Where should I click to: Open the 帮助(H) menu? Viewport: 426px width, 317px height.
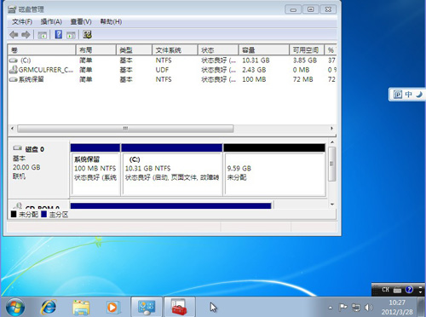click(x=111, y=21)
